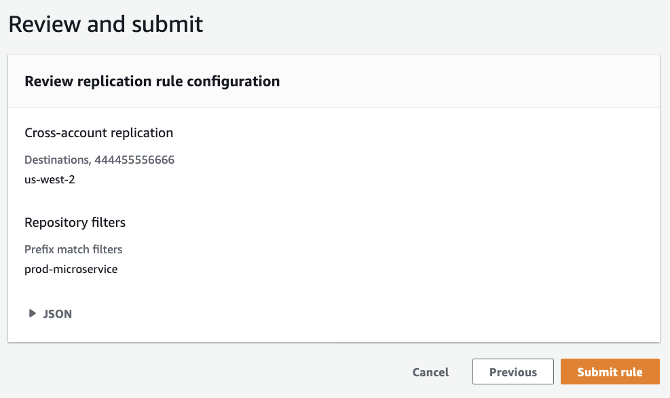This screenshot has height=398, width=670.
Task: Click the word rule on Submit button
Action: [629, 372]
